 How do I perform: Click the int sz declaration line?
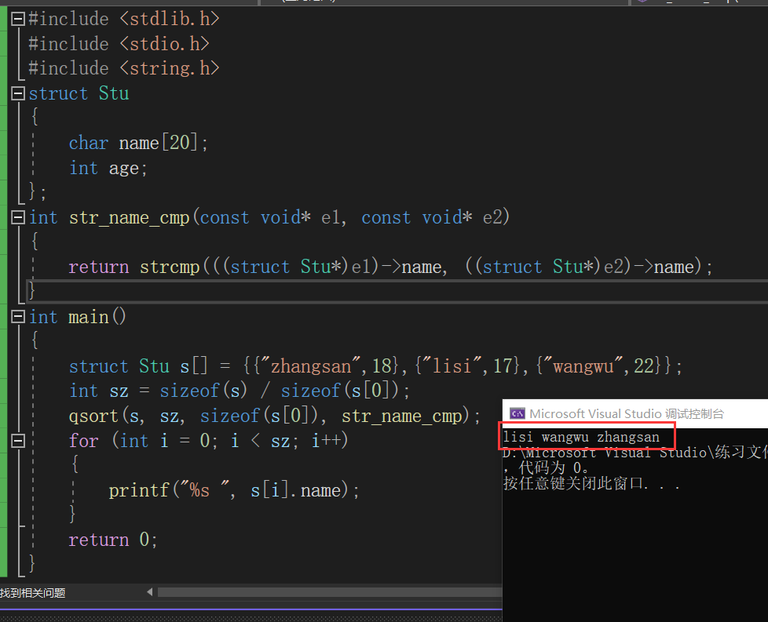(x=240, y=391)
